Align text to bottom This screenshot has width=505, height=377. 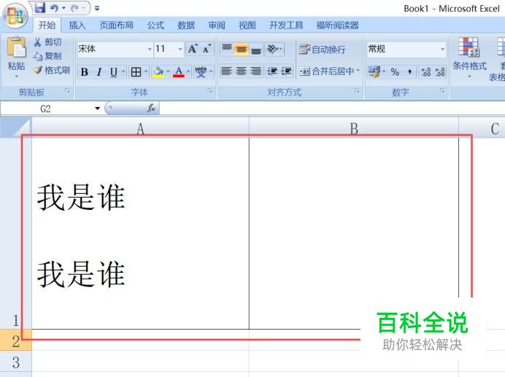256,49
